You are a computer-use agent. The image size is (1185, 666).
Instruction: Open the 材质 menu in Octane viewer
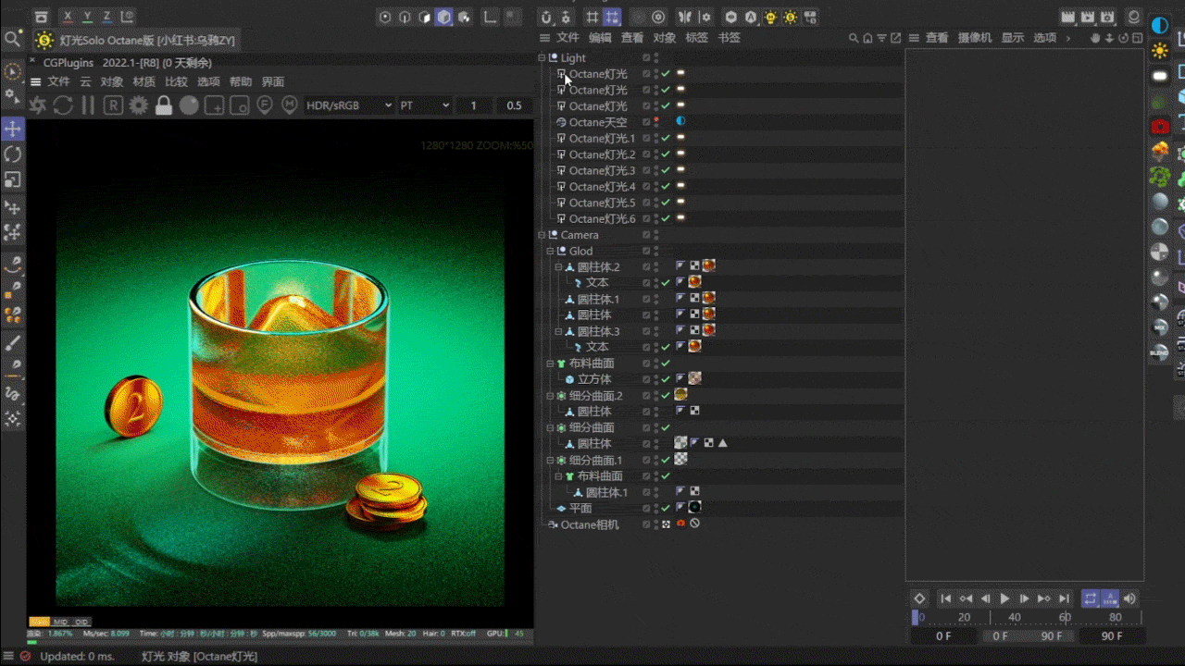click(143, 81)
